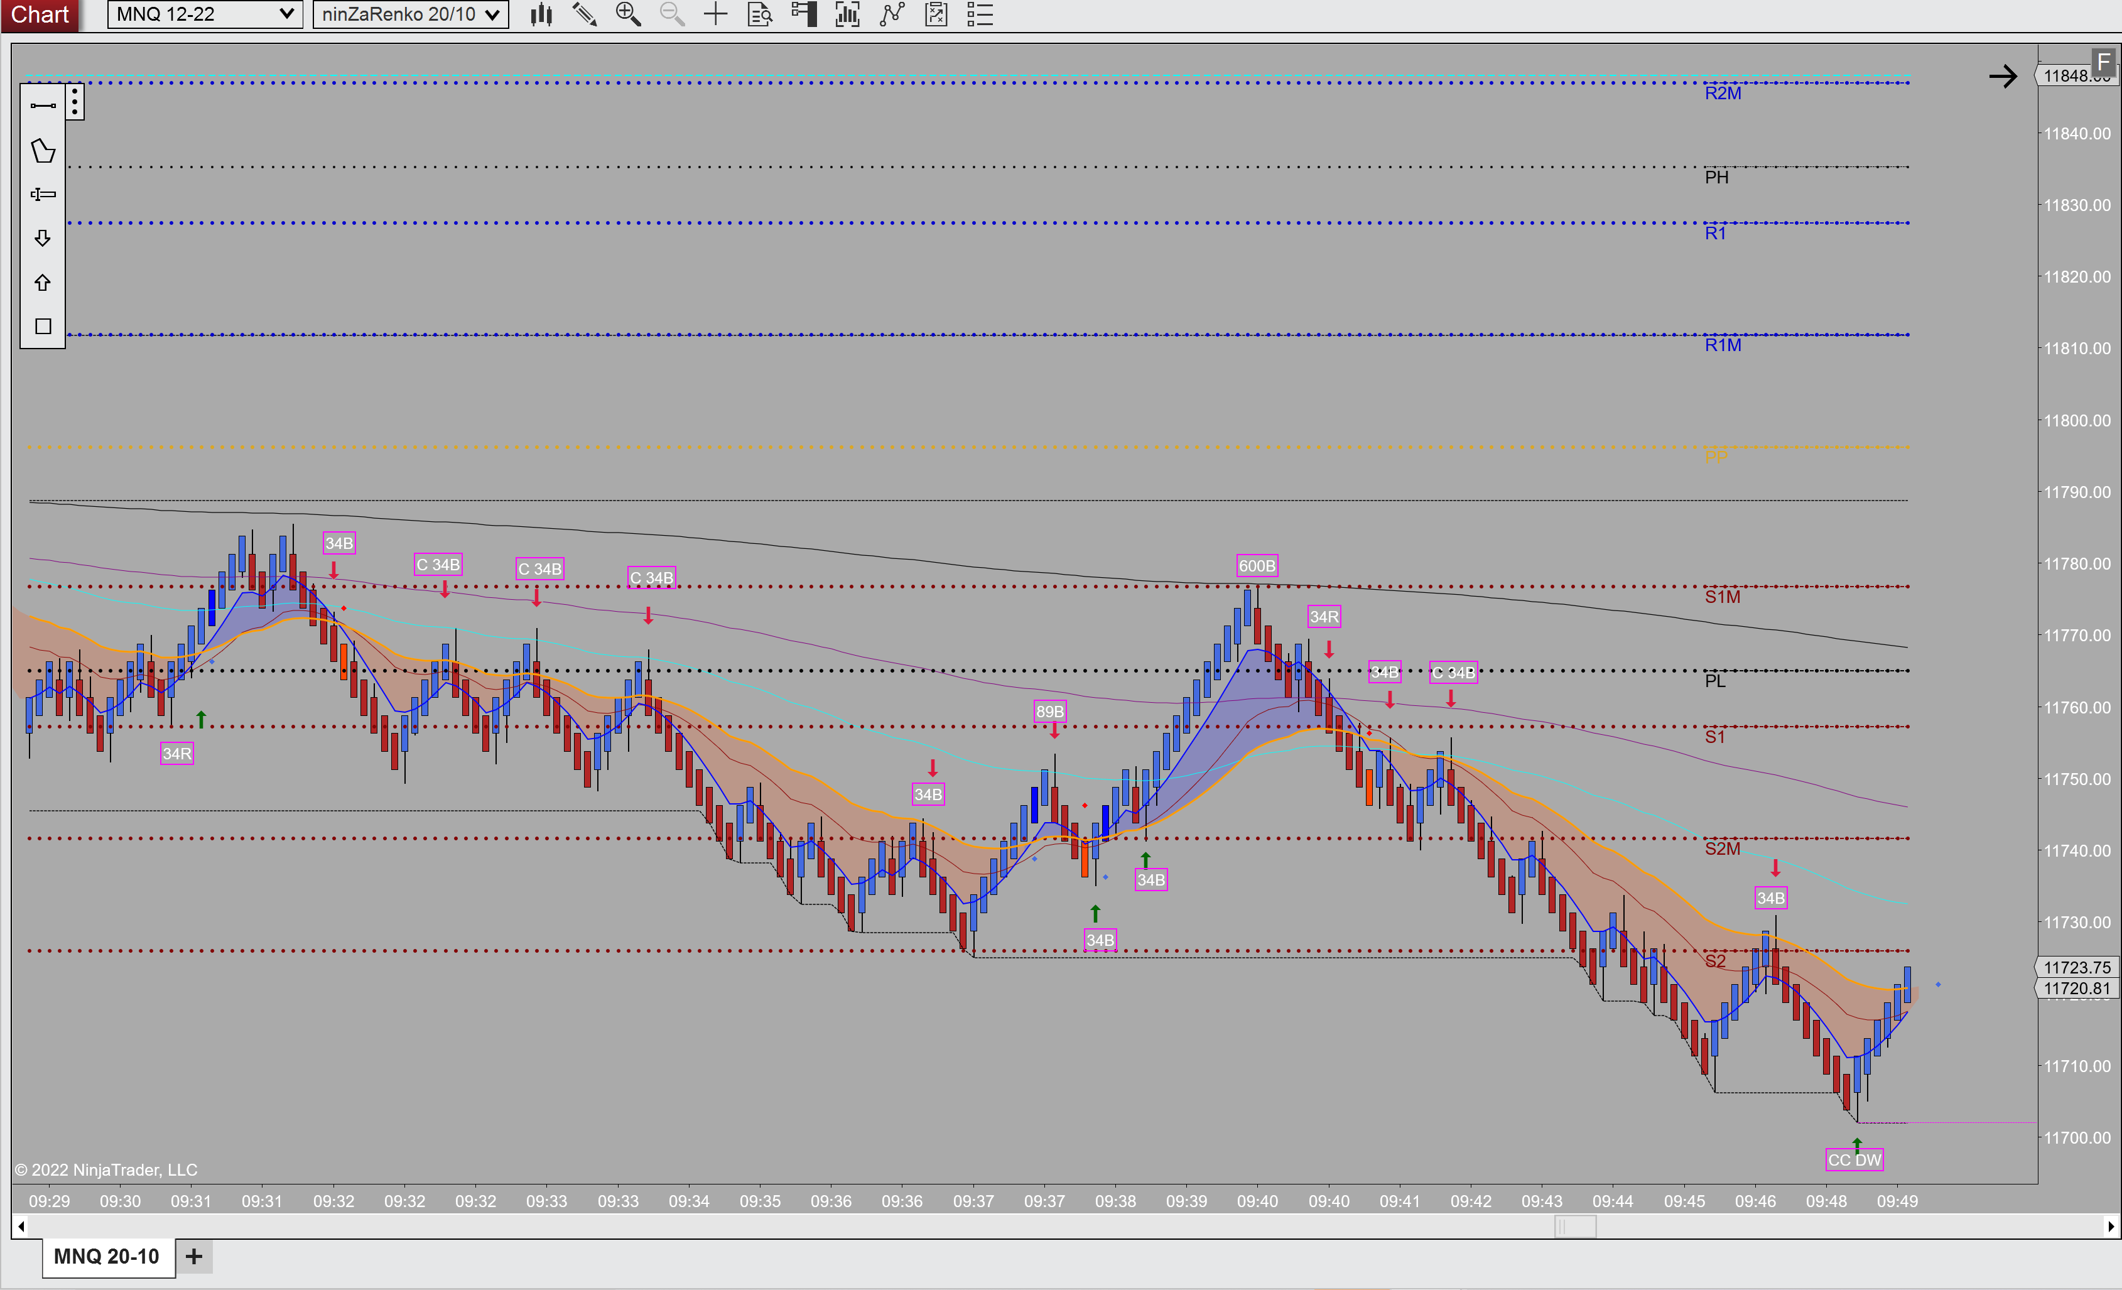Click the F button on the price axis

pyautogui.click(x=2104, y=62)
